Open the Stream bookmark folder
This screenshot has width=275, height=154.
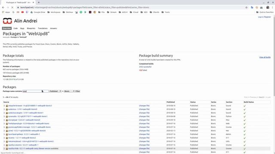coord(112,12)
